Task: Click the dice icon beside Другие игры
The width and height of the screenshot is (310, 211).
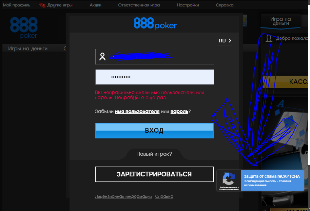Action: pos(42,5)
